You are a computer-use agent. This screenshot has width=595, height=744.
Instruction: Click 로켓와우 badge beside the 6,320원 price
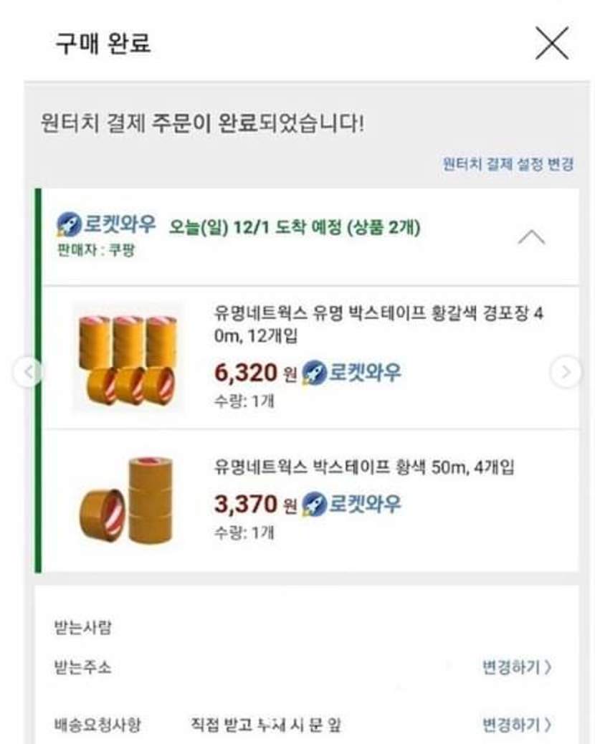coord(352,373)
